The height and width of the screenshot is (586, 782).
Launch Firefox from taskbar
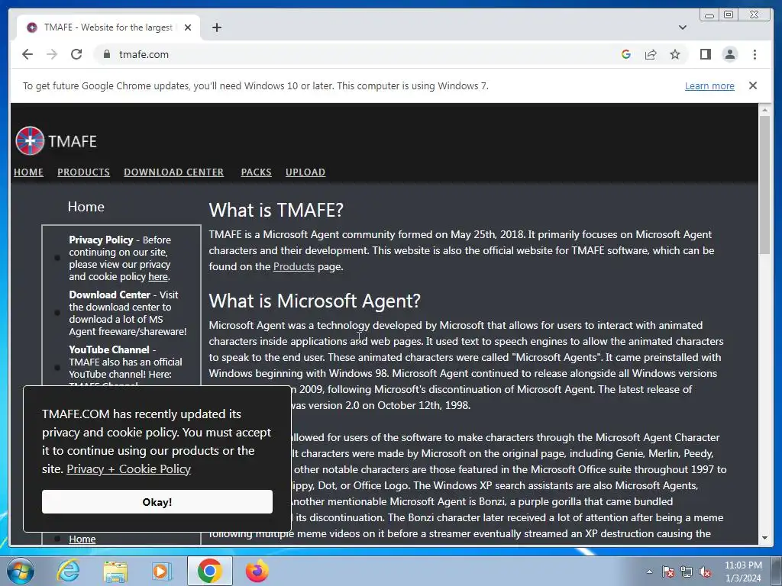click(257, 571)
